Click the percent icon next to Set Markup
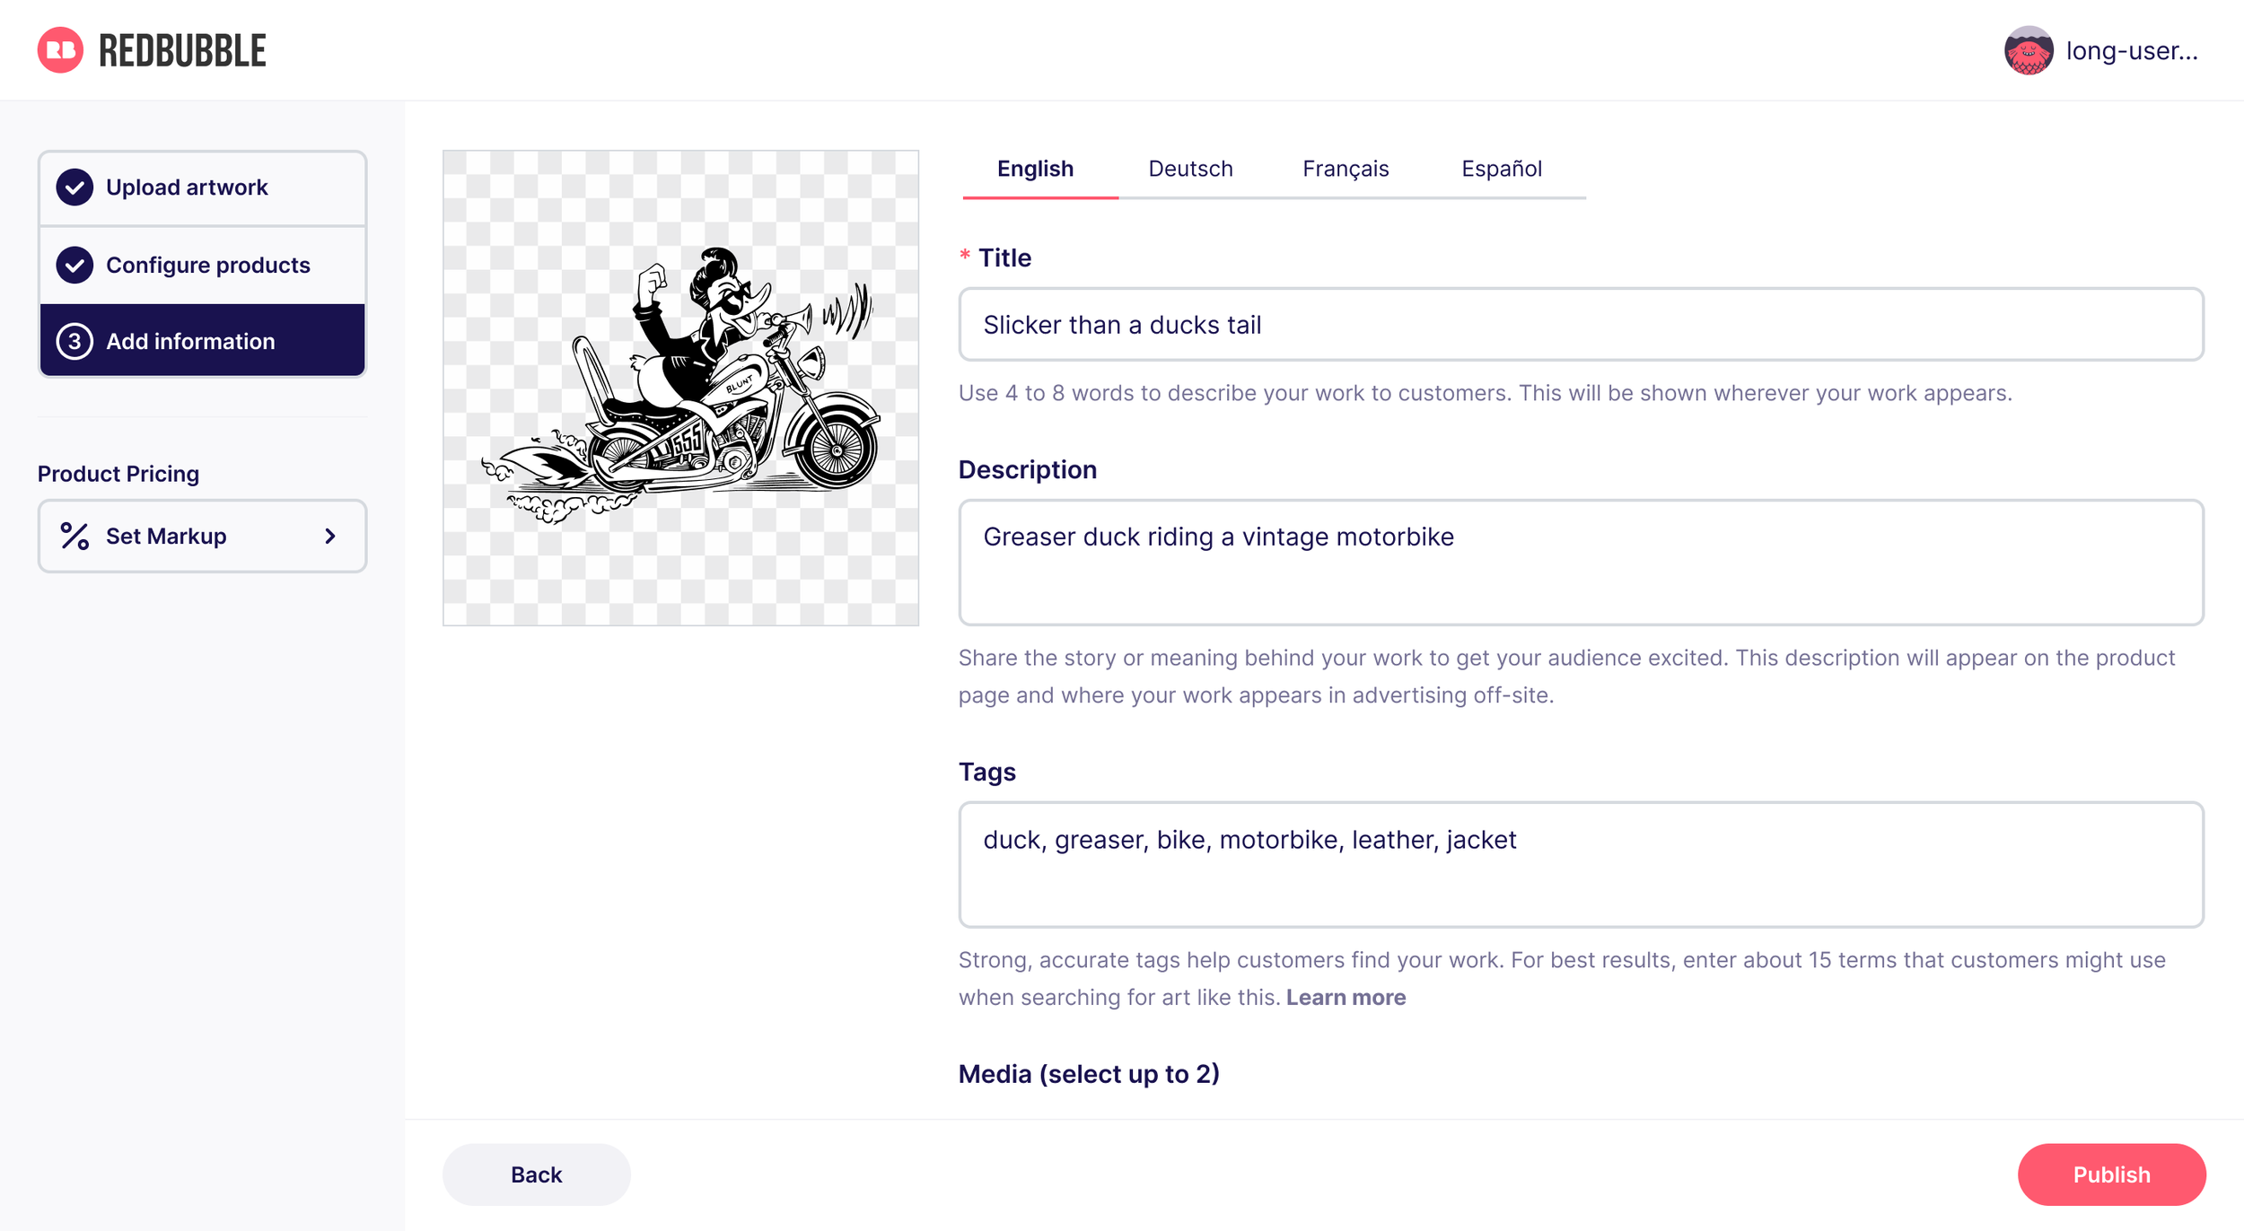The image size is (2244, 1231). [75, 537]
